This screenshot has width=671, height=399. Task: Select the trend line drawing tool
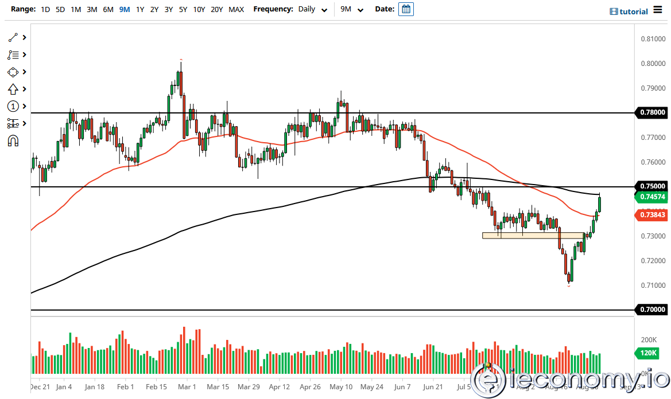point(13,37)
